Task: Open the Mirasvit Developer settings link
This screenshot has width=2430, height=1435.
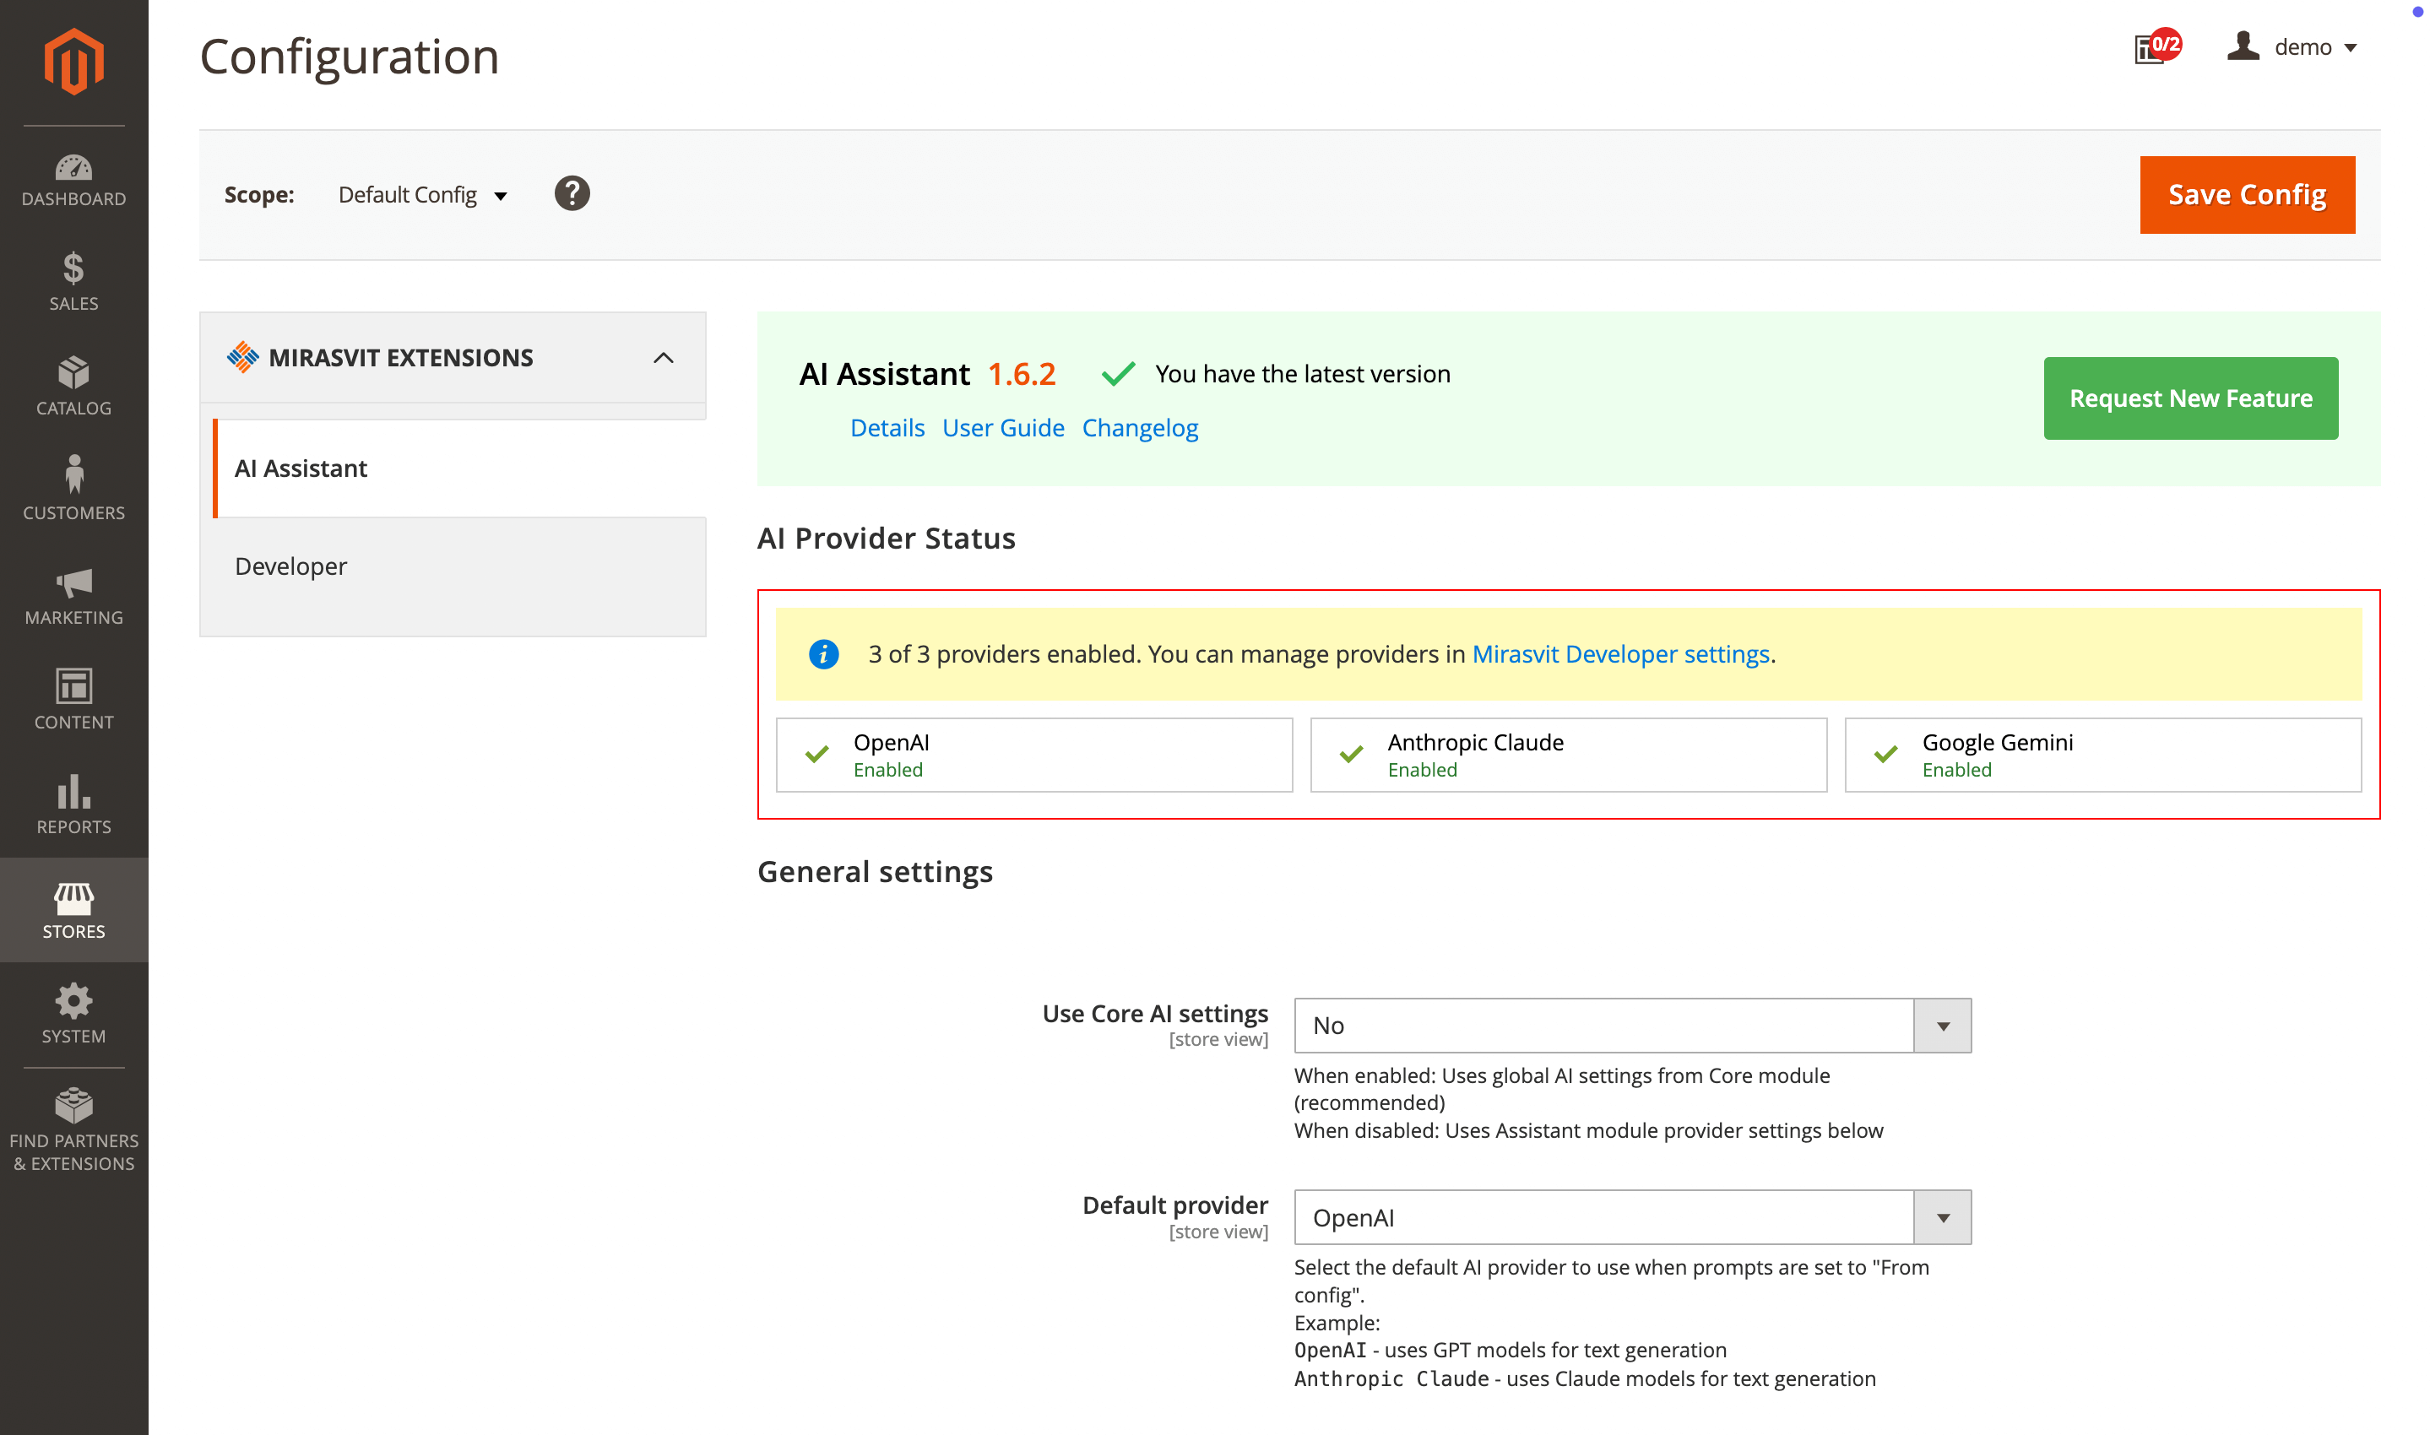Action: point(1619,655)
